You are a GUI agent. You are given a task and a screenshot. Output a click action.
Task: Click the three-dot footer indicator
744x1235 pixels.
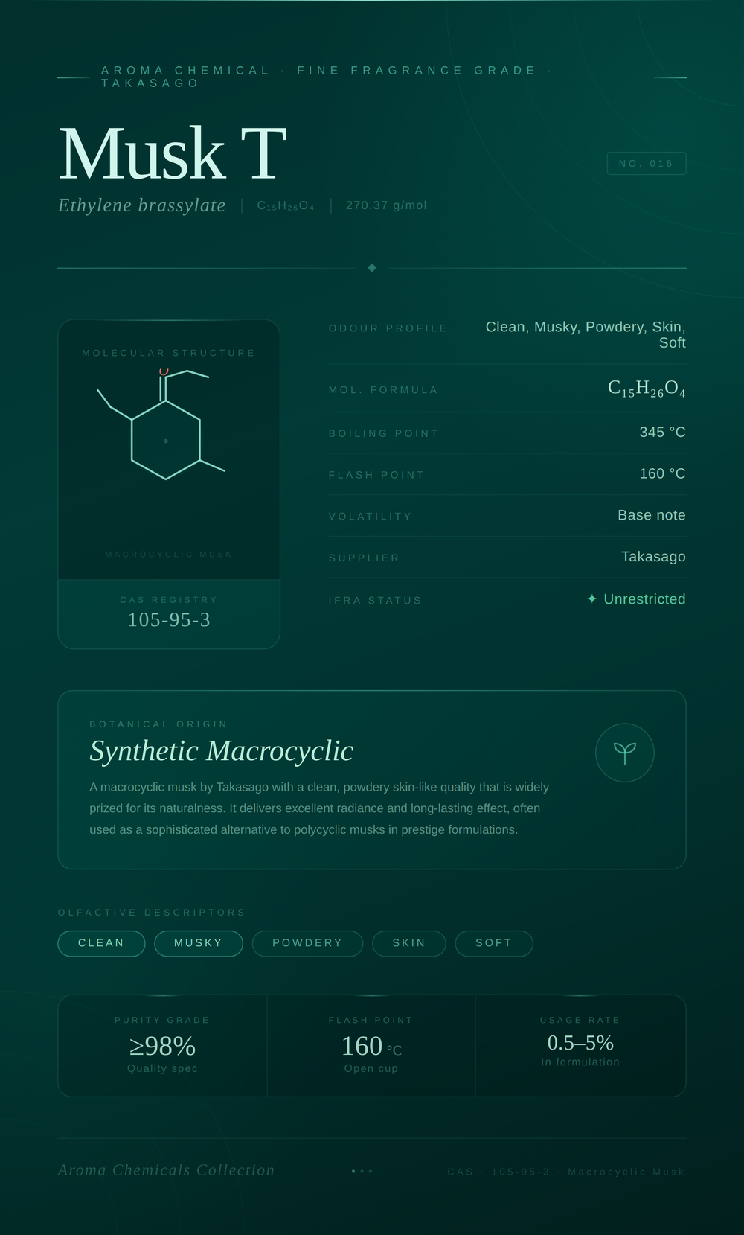click(362, 1171)
